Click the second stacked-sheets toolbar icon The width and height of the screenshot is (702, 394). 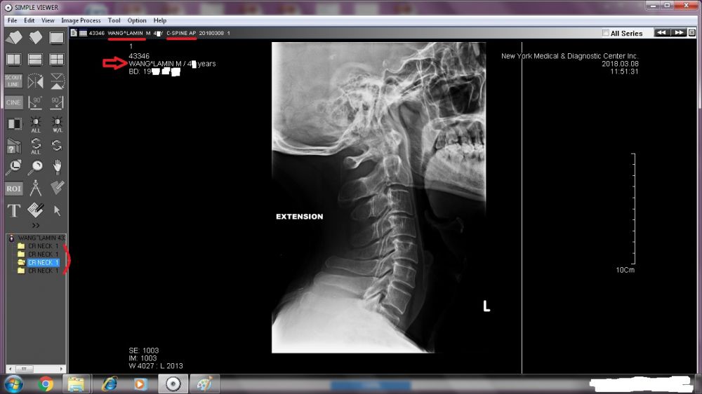coord(35,38)
